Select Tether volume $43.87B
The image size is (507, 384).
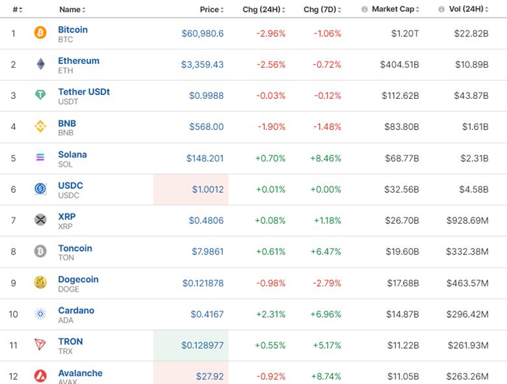pyautogui.click(x=471, y=96)
